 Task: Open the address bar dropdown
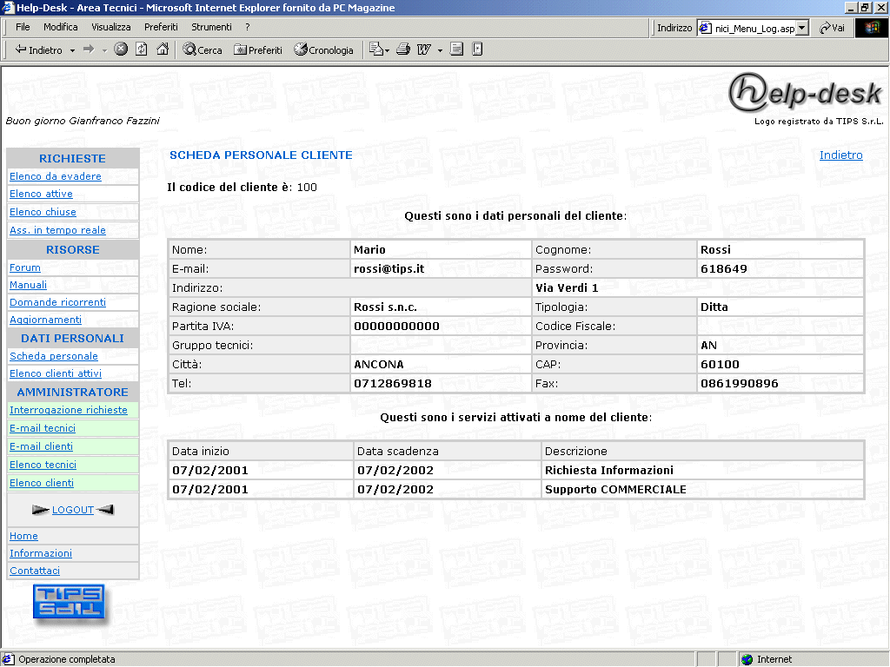802,28
